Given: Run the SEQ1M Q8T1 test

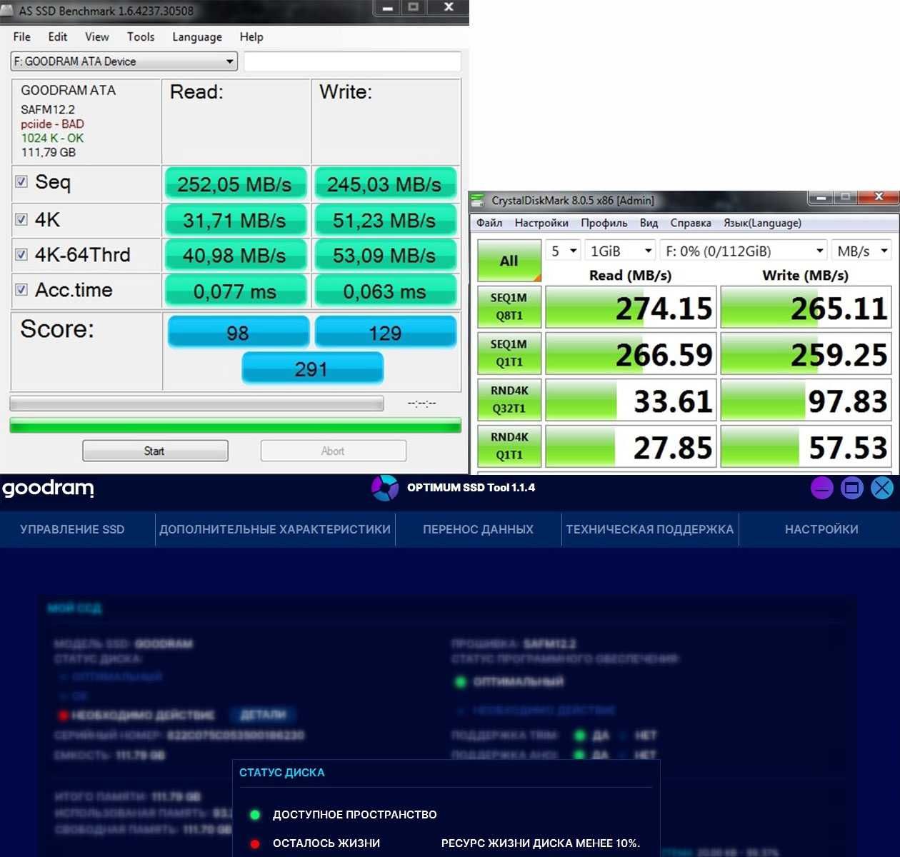Looking at the screenshot, I should pos(509,306).
